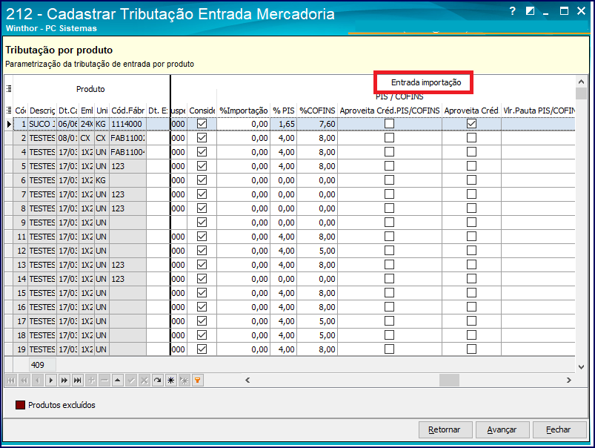595x448 pixels.
Task: Check second Aproveita Créd for product 7
Action: tap(471, 194)
